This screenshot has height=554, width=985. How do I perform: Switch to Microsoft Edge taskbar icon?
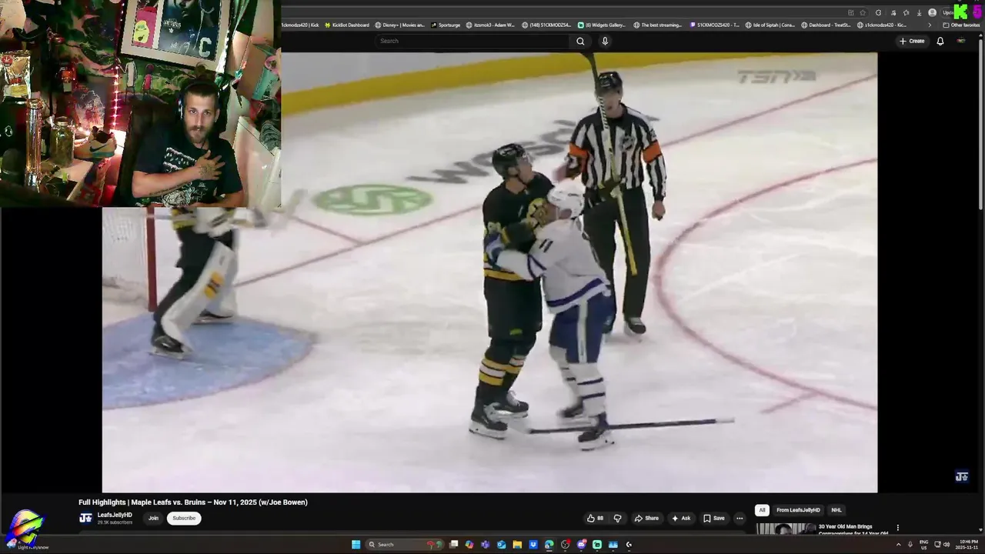tap(549, 545)
